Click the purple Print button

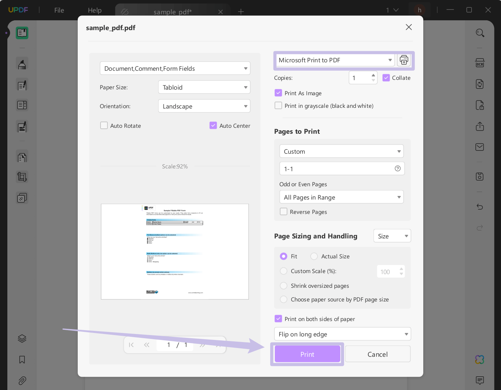point(307,354)
